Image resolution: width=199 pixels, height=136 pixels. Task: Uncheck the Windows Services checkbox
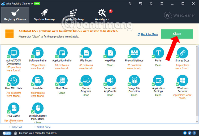pos(178,84)
